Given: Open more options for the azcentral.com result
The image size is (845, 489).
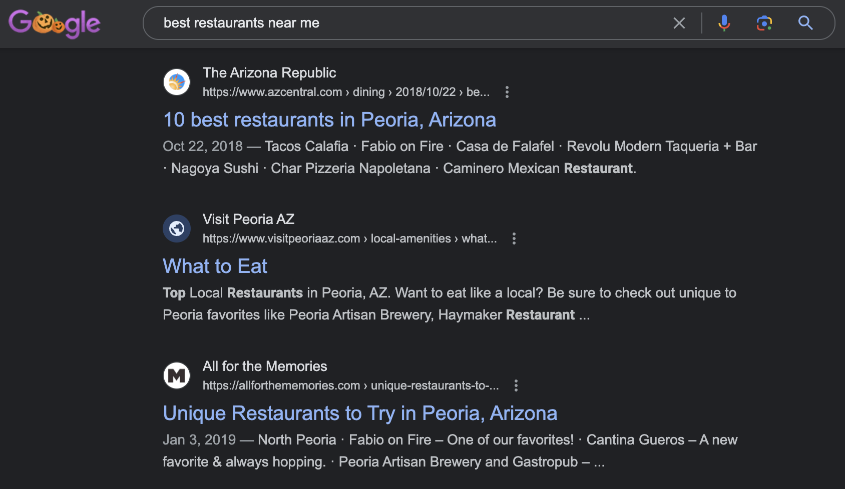Looking at the screenshot, I should 507,92.
